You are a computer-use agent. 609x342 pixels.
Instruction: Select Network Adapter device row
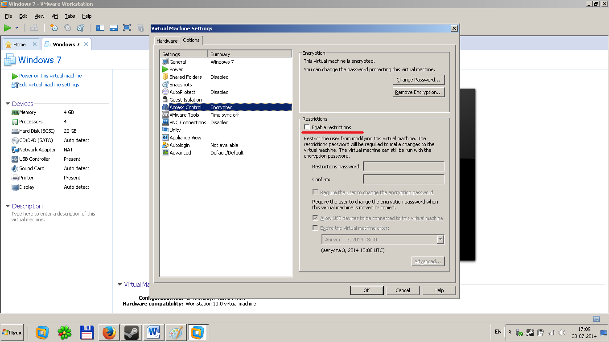(x=37, y=150)
